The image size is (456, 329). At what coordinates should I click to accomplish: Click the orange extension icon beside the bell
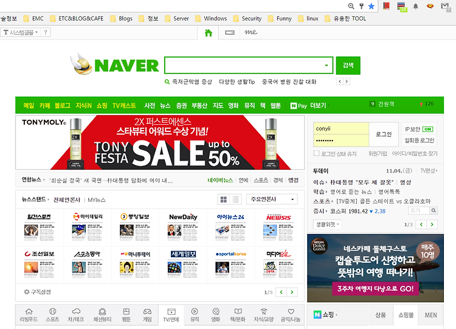(x=430, y=6)
